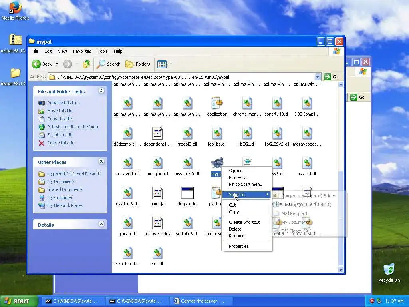Select the mozavcodec dll icon

[307, 133]
